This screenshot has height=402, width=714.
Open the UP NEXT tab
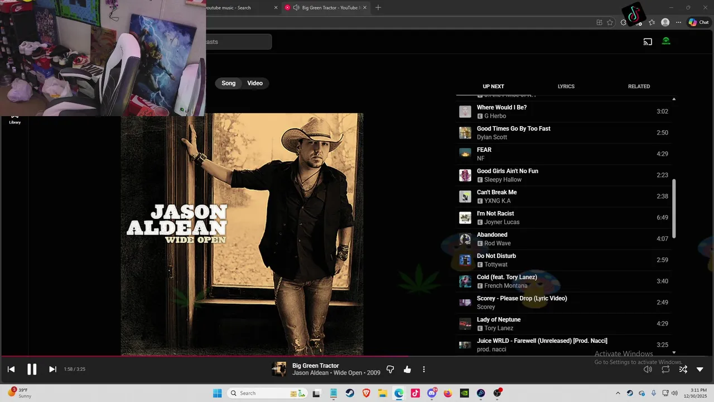(x=493, y=87)
